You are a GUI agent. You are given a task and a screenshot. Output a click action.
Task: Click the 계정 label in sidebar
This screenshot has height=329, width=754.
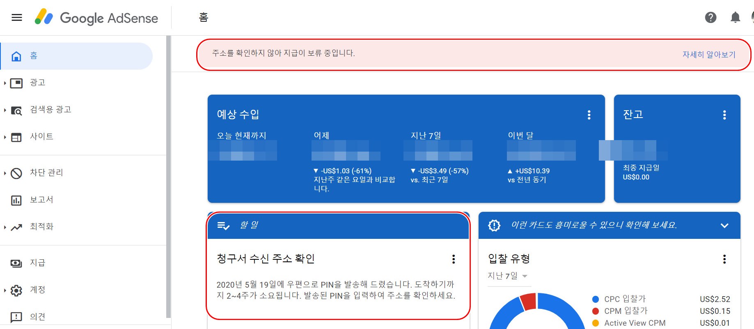click(x=37, y=290)
